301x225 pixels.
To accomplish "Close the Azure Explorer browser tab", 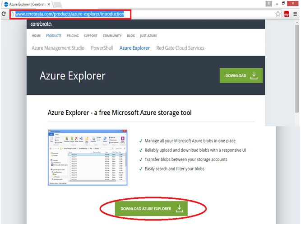I will 49,4.
